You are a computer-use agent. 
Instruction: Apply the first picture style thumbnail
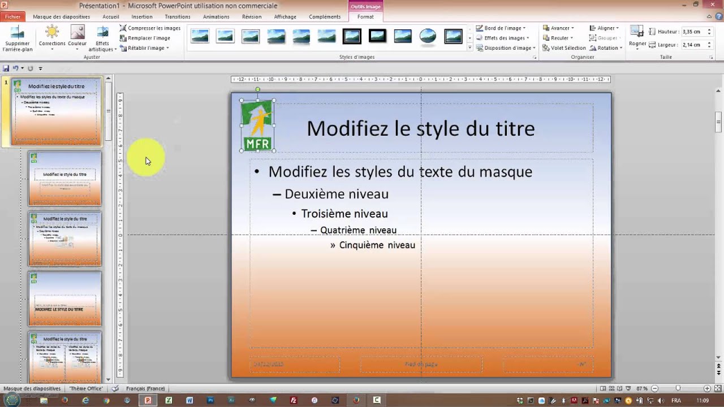200,37
